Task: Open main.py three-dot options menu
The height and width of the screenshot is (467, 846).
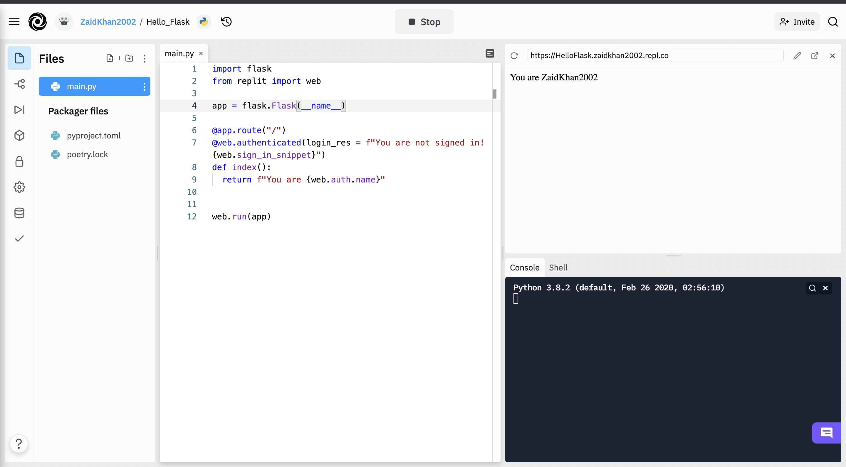Action: click(144, 87)
